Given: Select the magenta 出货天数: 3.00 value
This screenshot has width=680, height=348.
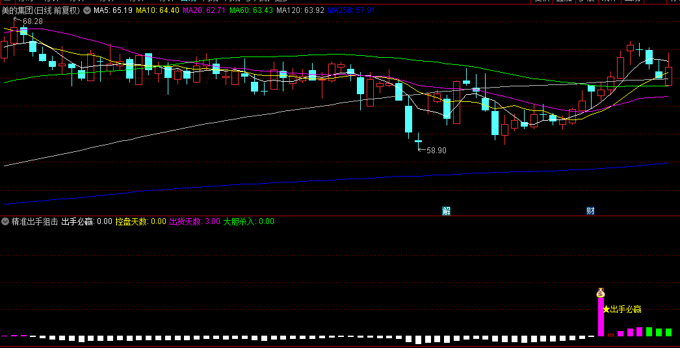Looking at the screenshot, I should click(195, 221).
